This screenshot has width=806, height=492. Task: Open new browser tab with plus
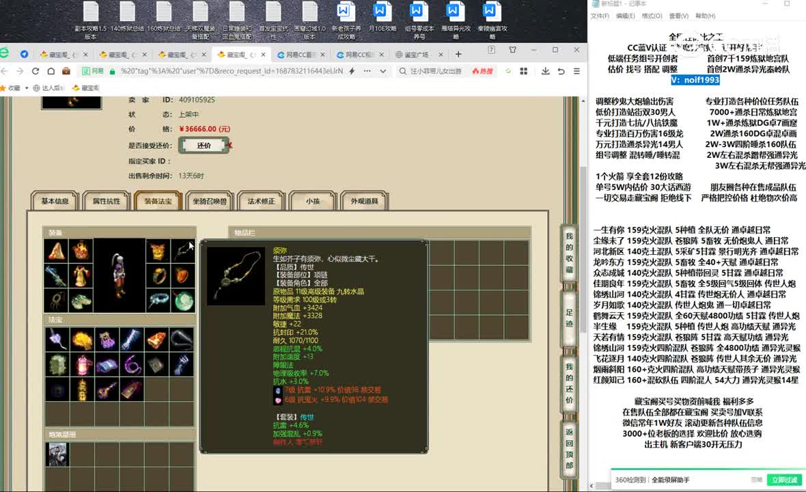pos(458,54)
